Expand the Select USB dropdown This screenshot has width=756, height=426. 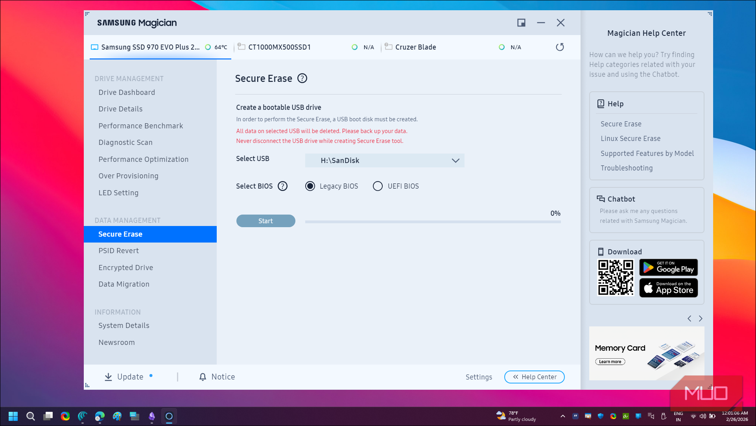coord(385,160)
